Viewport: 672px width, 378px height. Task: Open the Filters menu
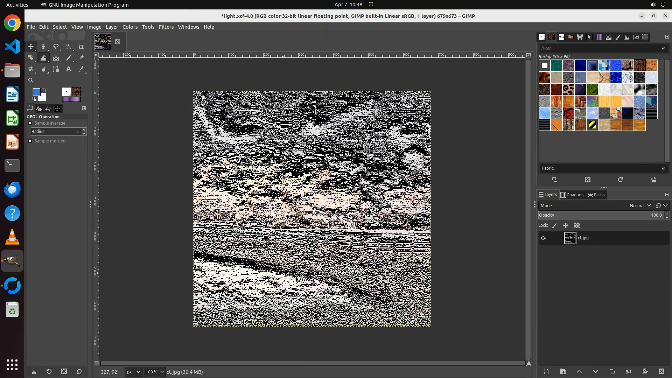coord(166,27)
